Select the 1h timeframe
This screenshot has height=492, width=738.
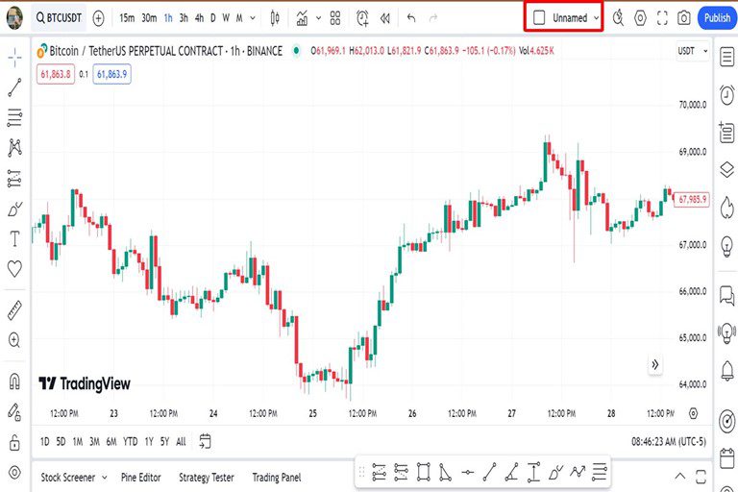click(168, 18)
